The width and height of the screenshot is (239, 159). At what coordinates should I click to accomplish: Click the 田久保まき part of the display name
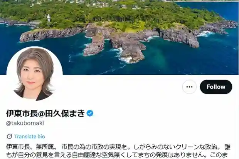(65, 113)
